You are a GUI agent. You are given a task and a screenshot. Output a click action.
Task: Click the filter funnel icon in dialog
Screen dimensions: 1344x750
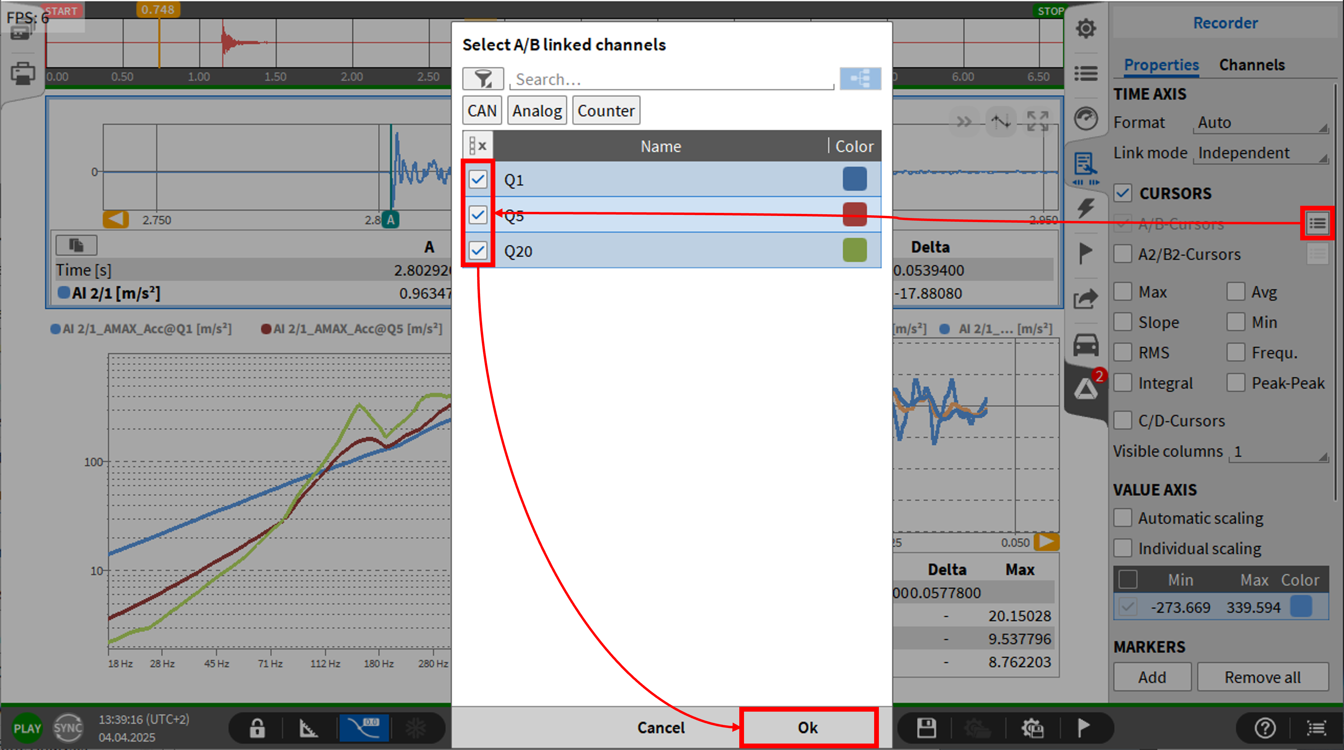(483, 79)
